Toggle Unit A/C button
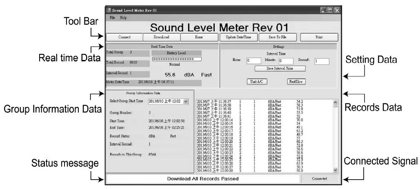420x189 pixels. pos(257,82)
